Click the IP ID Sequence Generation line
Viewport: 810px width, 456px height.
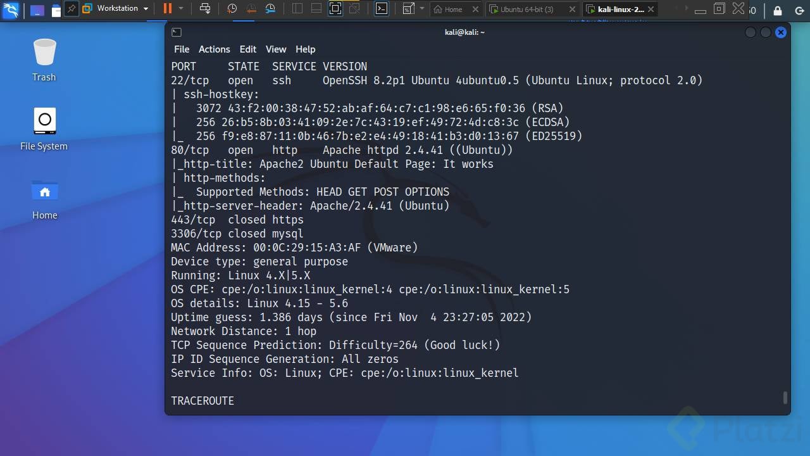285,359
